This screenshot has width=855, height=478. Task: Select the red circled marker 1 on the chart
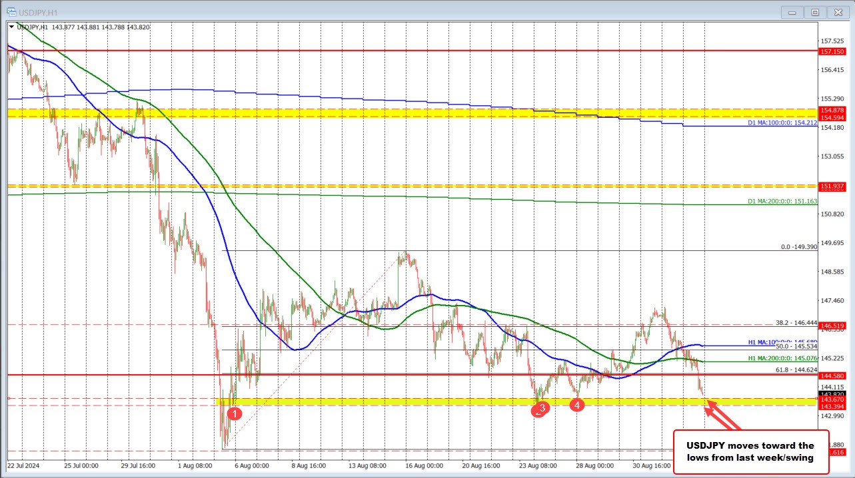point(234,414)
